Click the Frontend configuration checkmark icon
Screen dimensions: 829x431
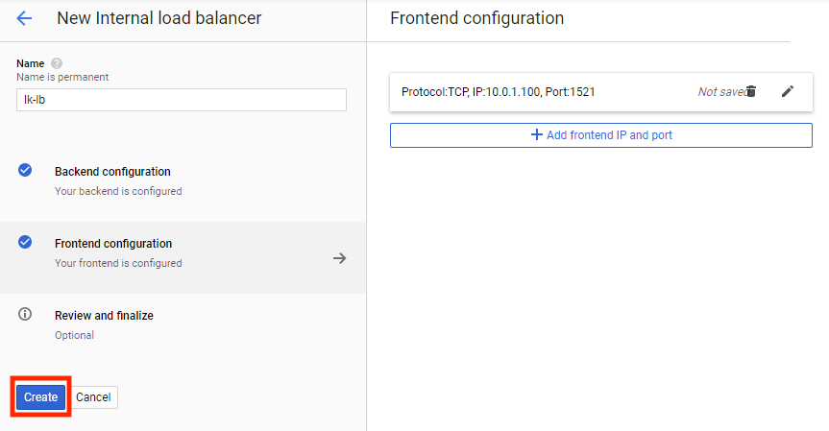coord(26,242)
